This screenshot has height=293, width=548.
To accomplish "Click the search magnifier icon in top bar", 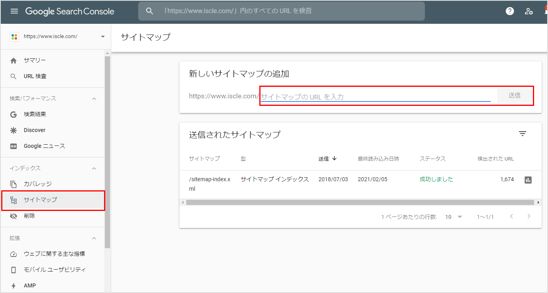I will point(149,11).
